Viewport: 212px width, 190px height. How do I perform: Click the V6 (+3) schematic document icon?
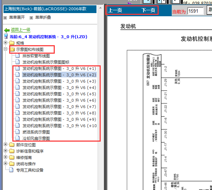18,81
